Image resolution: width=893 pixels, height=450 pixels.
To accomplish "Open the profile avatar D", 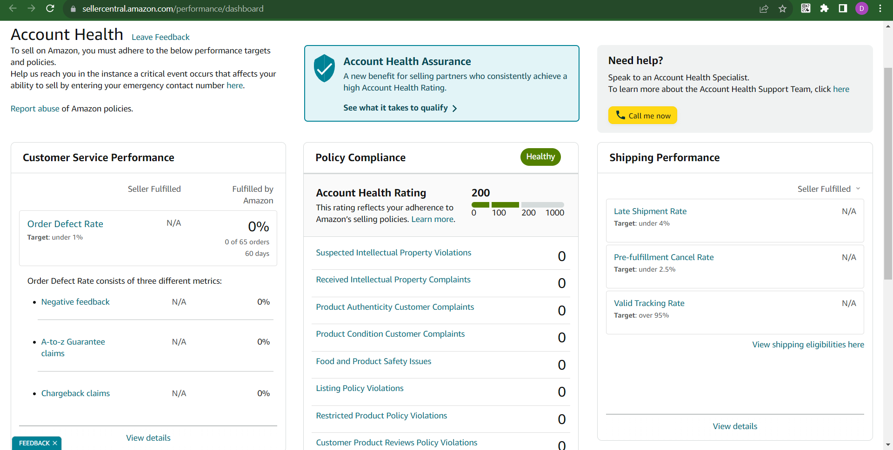I will [862, 8].
